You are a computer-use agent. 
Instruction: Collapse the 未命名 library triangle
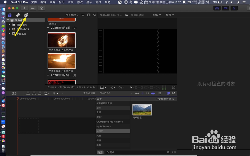pyautogui.click(x=8, y=20)
